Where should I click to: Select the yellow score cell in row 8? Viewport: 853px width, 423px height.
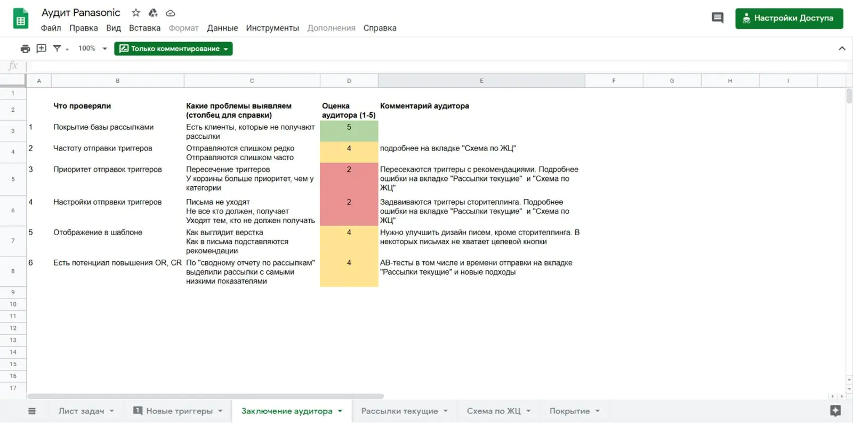(349, 271)
